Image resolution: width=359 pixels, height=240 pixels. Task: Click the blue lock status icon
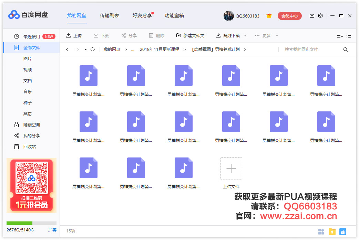click(343, 232)
